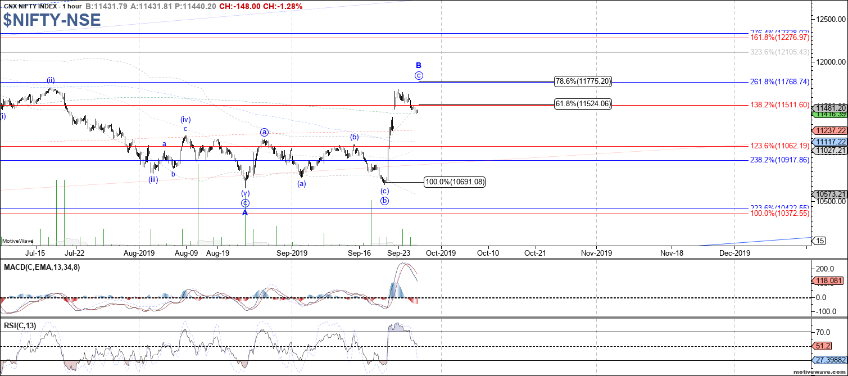848x376 pixels.
Task: Select the 100.0%(10691.08) fib label
Action: [x=455, y=182]
